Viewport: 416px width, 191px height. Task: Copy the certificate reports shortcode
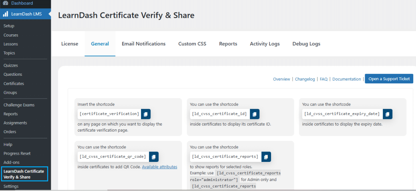pyautogui.click(x=266, y=157)
